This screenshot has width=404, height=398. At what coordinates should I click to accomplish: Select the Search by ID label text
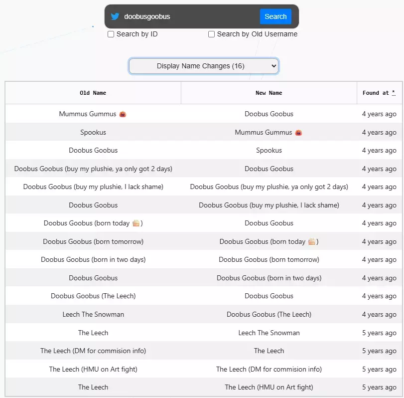coord(137,34)
